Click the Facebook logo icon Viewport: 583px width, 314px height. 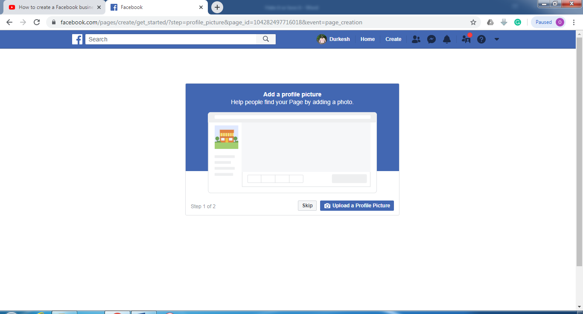(x=77, y=39)
